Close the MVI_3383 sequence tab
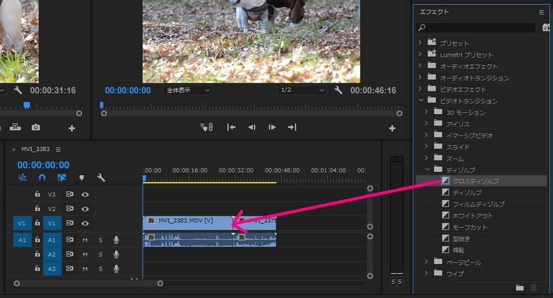 [x=13, y=150]
